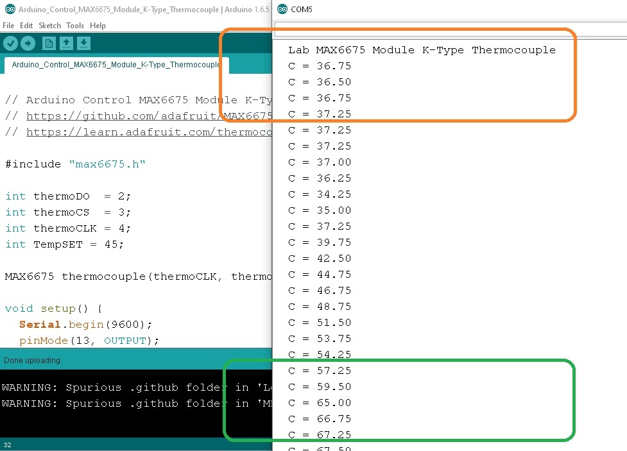Open the Help menu

98,26
